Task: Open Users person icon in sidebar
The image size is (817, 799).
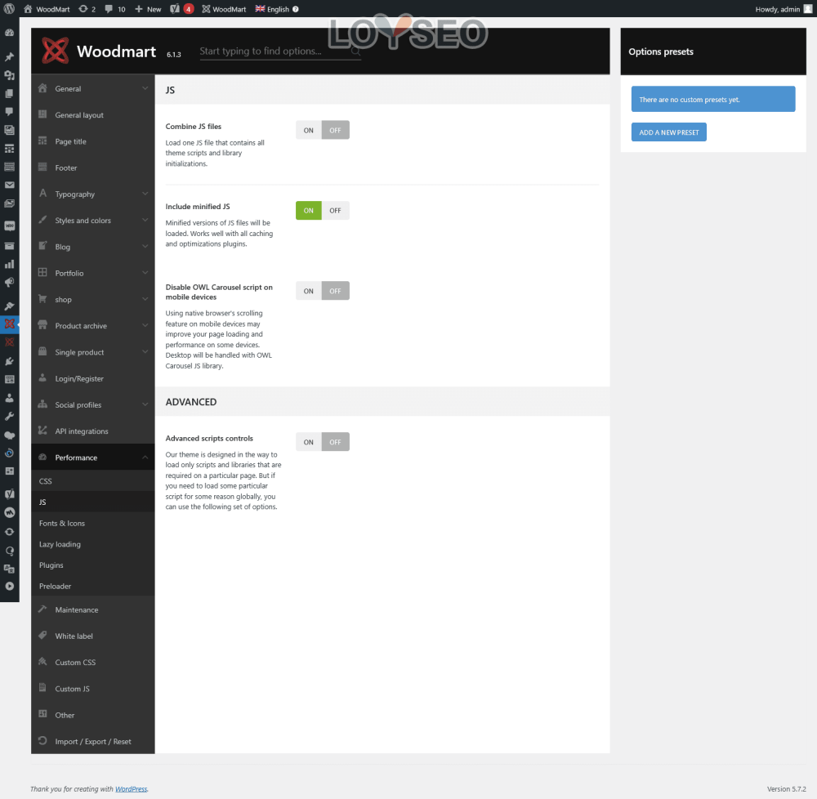Action: tap(9, 398)
